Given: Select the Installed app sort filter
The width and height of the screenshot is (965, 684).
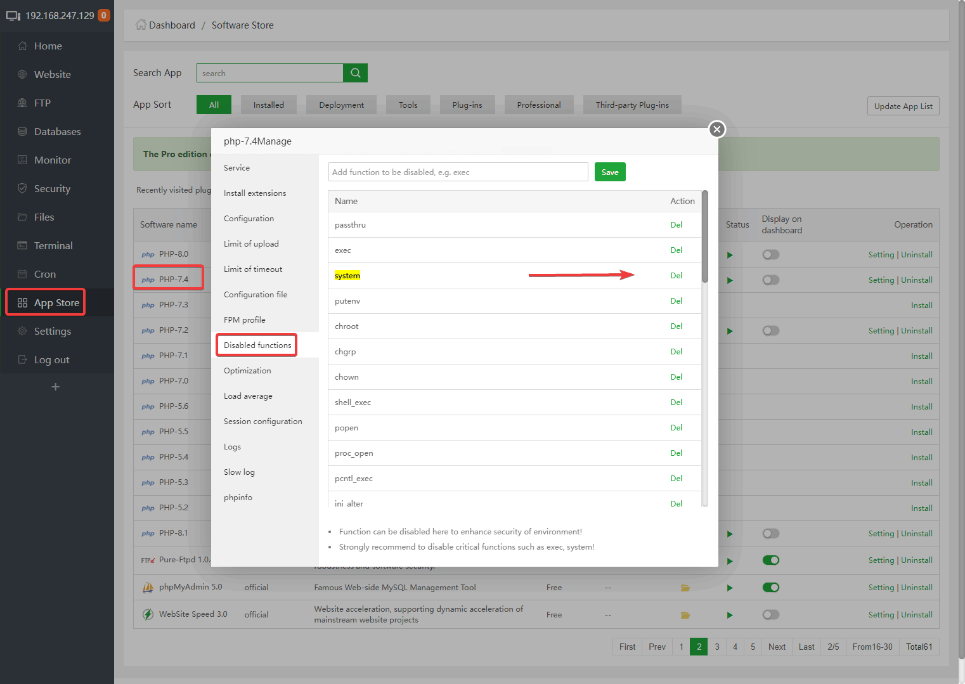Looking at the screenshot, I should pyautogui.click(x=268, y=105).
